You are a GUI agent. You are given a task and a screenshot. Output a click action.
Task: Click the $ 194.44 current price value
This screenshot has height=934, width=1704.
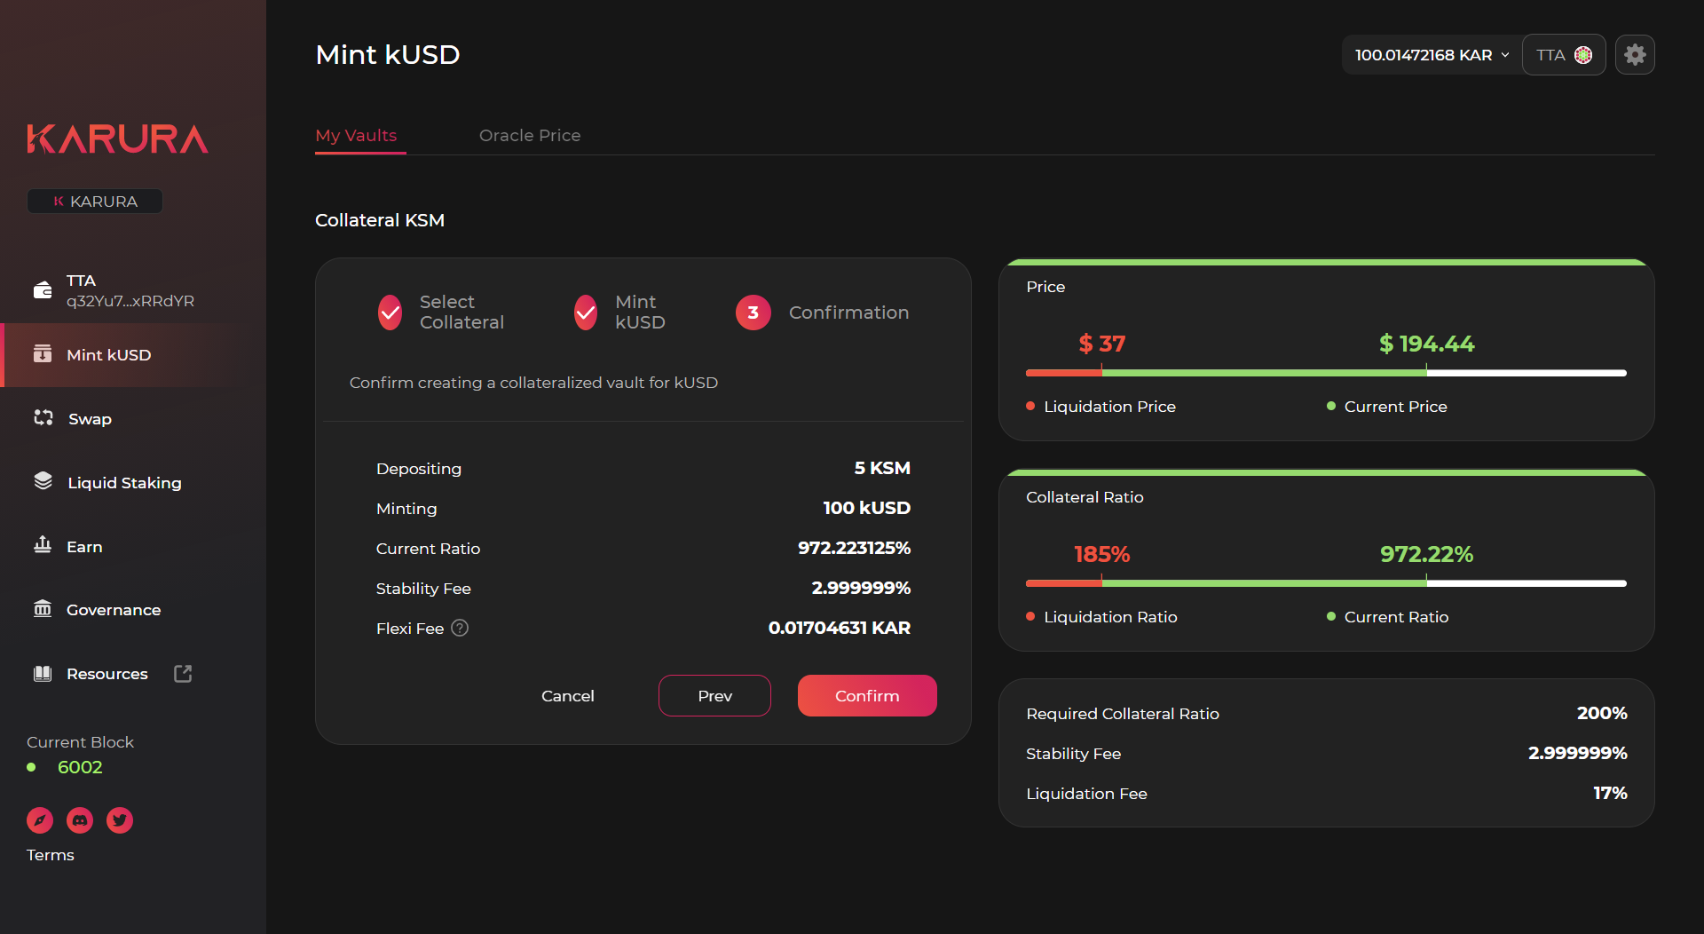1426,344
